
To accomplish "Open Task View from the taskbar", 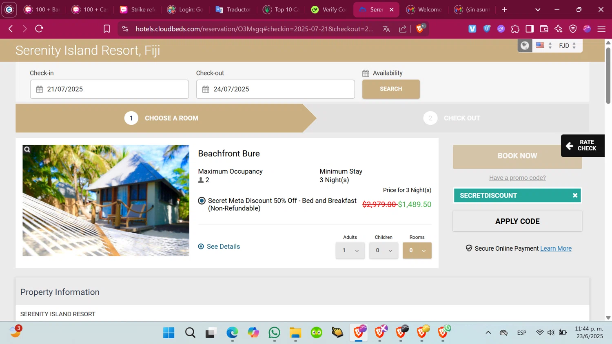I will pos(211,333).
